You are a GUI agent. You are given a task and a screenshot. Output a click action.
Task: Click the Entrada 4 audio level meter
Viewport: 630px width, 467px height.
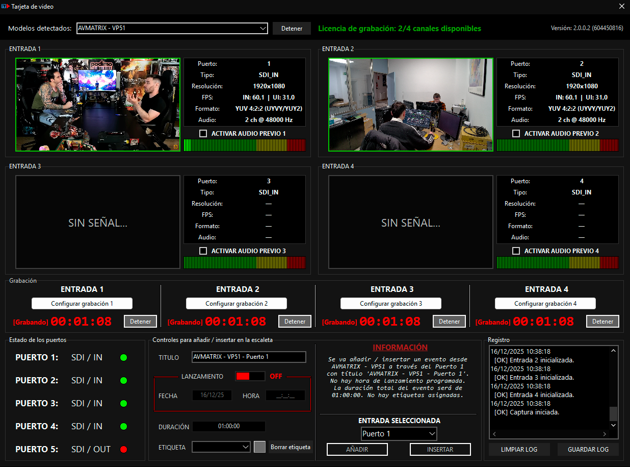[557, 262]
